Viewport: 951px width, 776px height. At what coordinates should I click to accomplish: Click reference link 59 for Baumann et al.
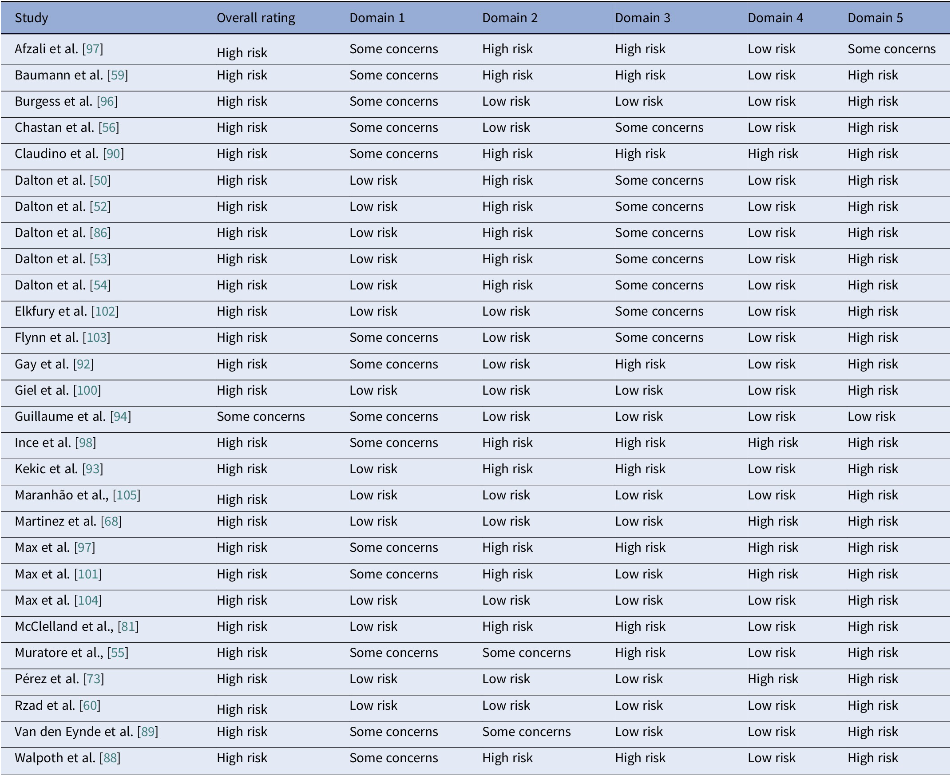click(x=118, y=75)
